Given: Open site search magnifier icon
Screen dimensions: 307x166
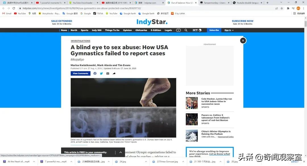Looking at the screenshot, I should 186,30.
